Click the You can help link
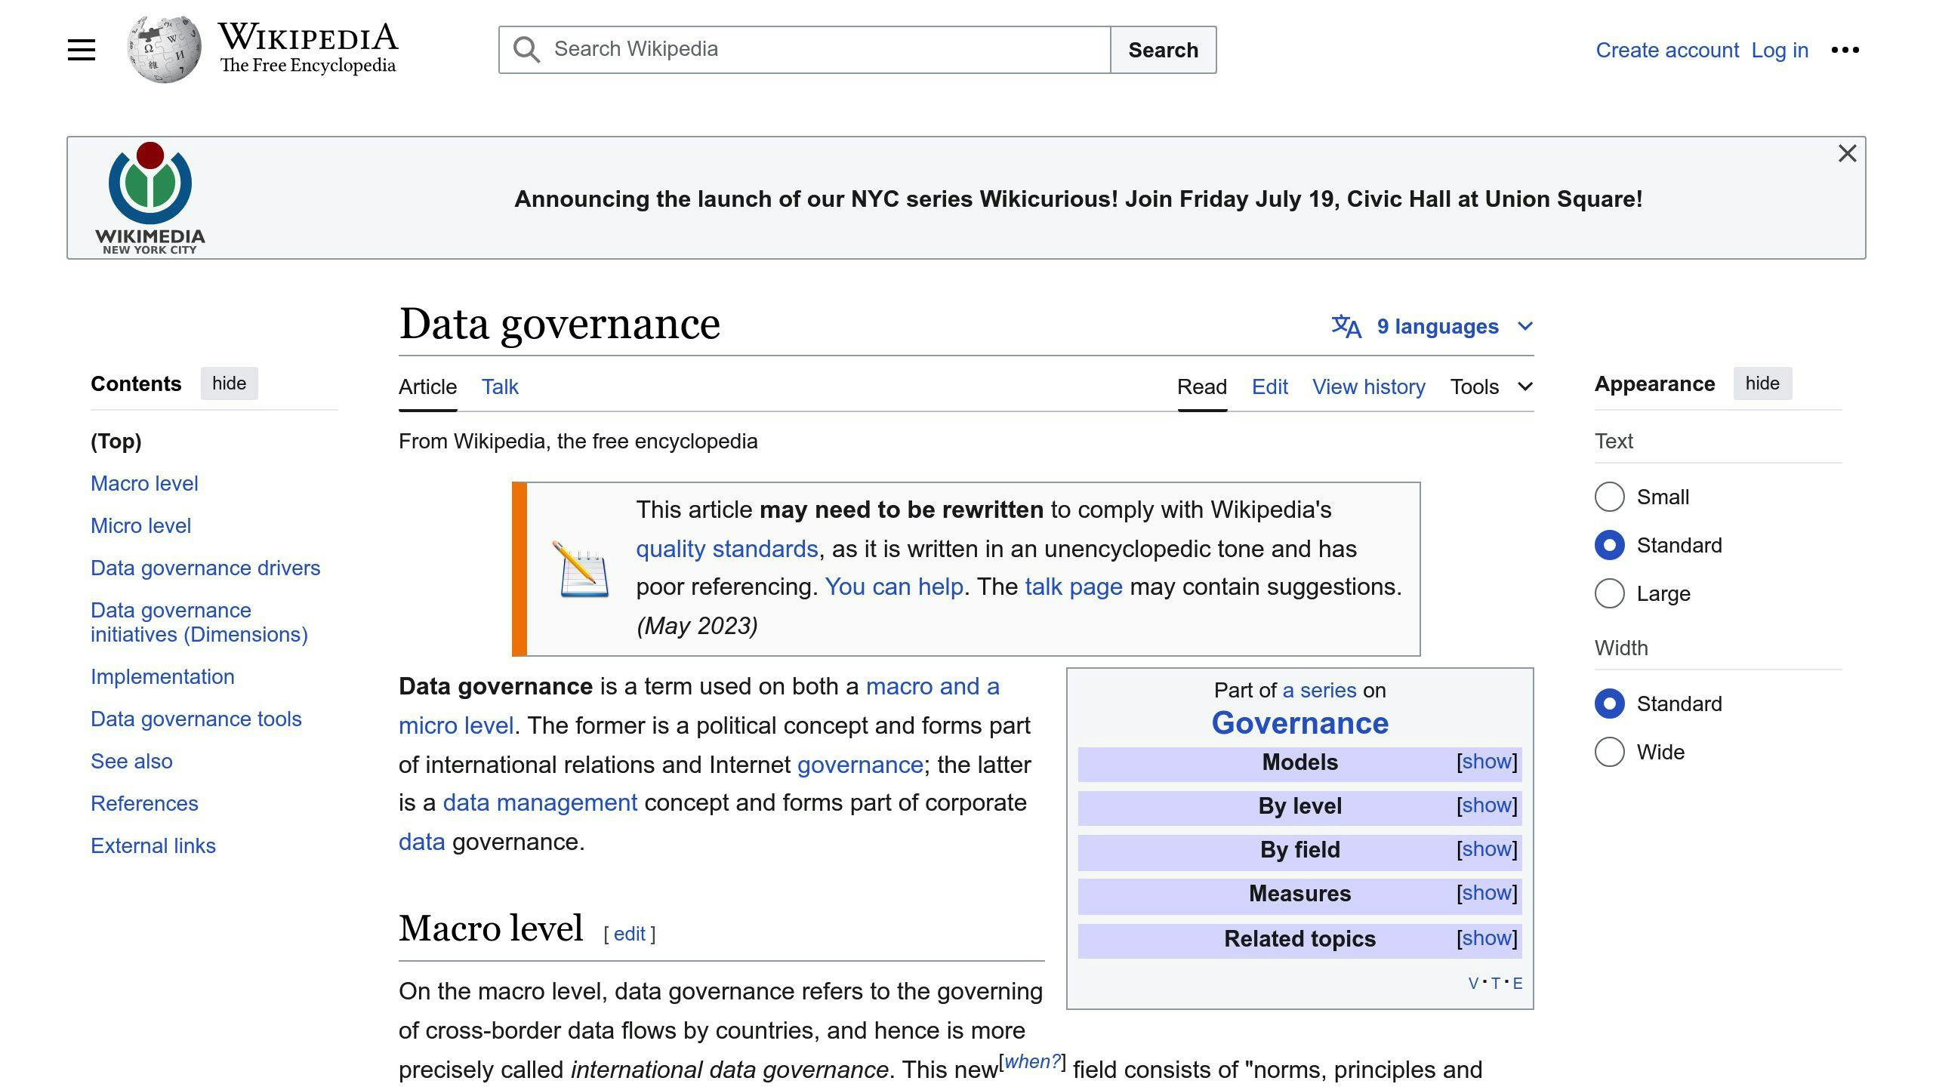Screen dimensions: 1933x1087 pos(893,587)
